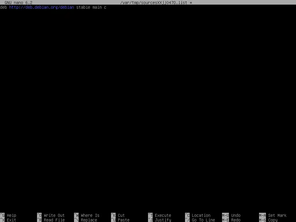
Task: Click the M-U Undo shortcut
Action: click(231, 215)
